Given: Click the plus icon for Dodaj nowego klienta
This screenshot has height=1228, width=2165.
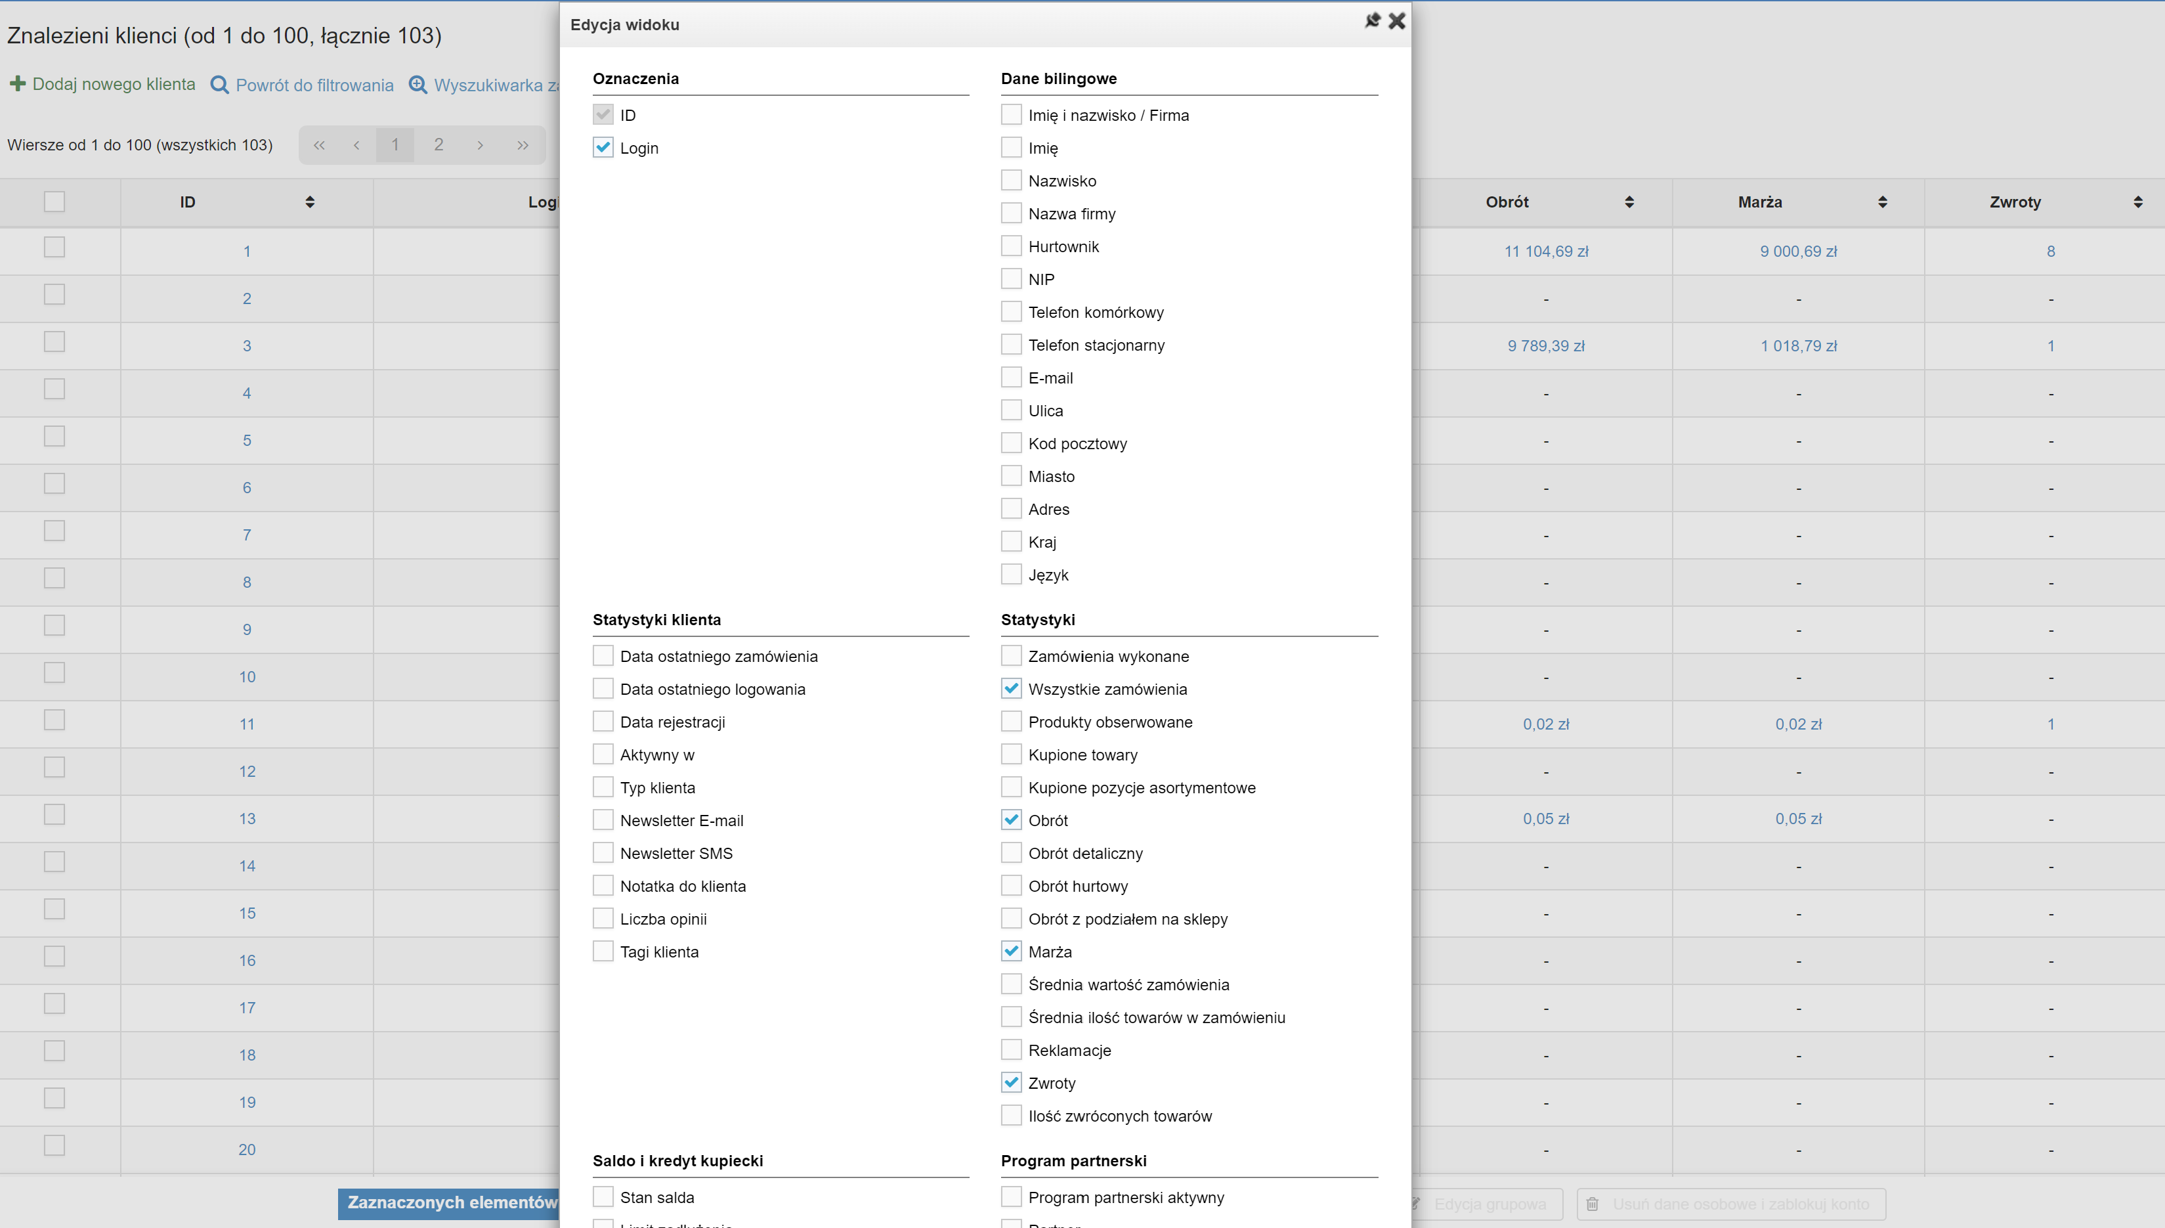Looking at the screenshot, I should point(17,83).
